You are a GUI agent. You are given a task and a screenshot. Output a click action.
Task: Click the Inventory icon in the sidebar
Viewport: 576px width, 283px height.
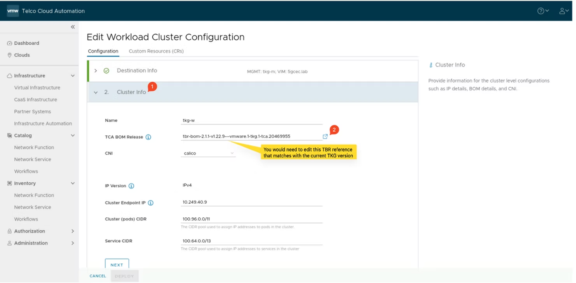pyautogui.click(x=9, y=183)
